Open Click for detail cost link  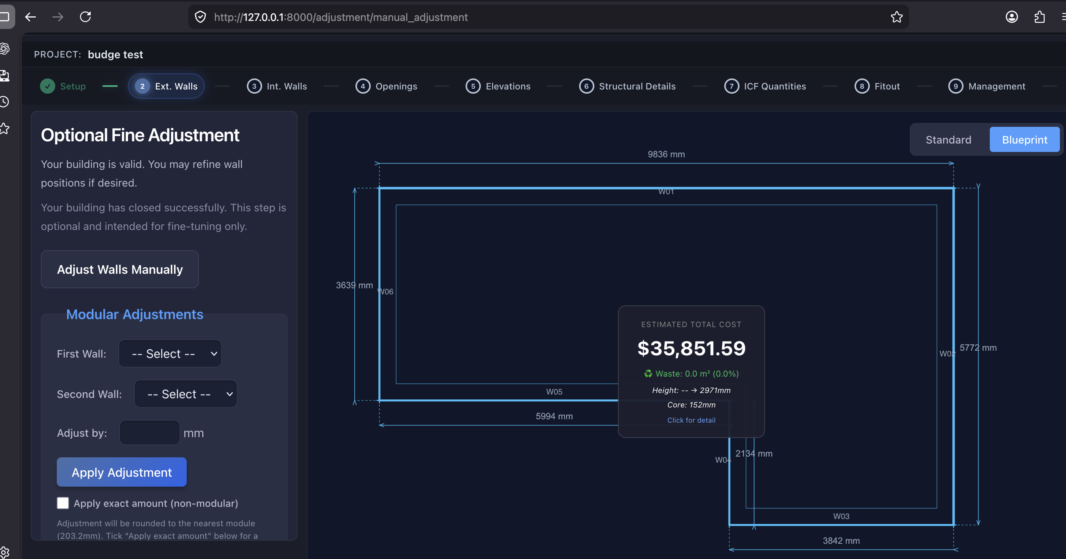pyautogui.click(x=691, y=420)
